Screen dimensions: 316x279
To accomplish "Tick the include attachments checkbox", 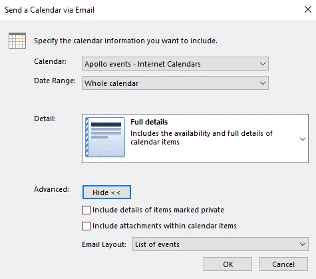I will pyautogui.click(x=86, y=226).
